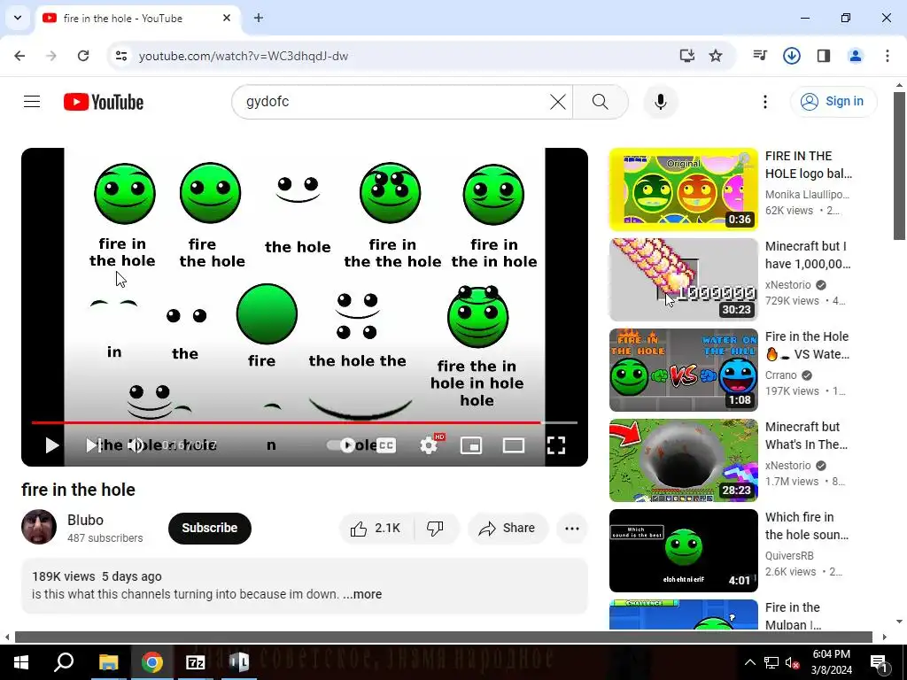Select the address bar URL
907x680 pixels.
pos(244,56)
